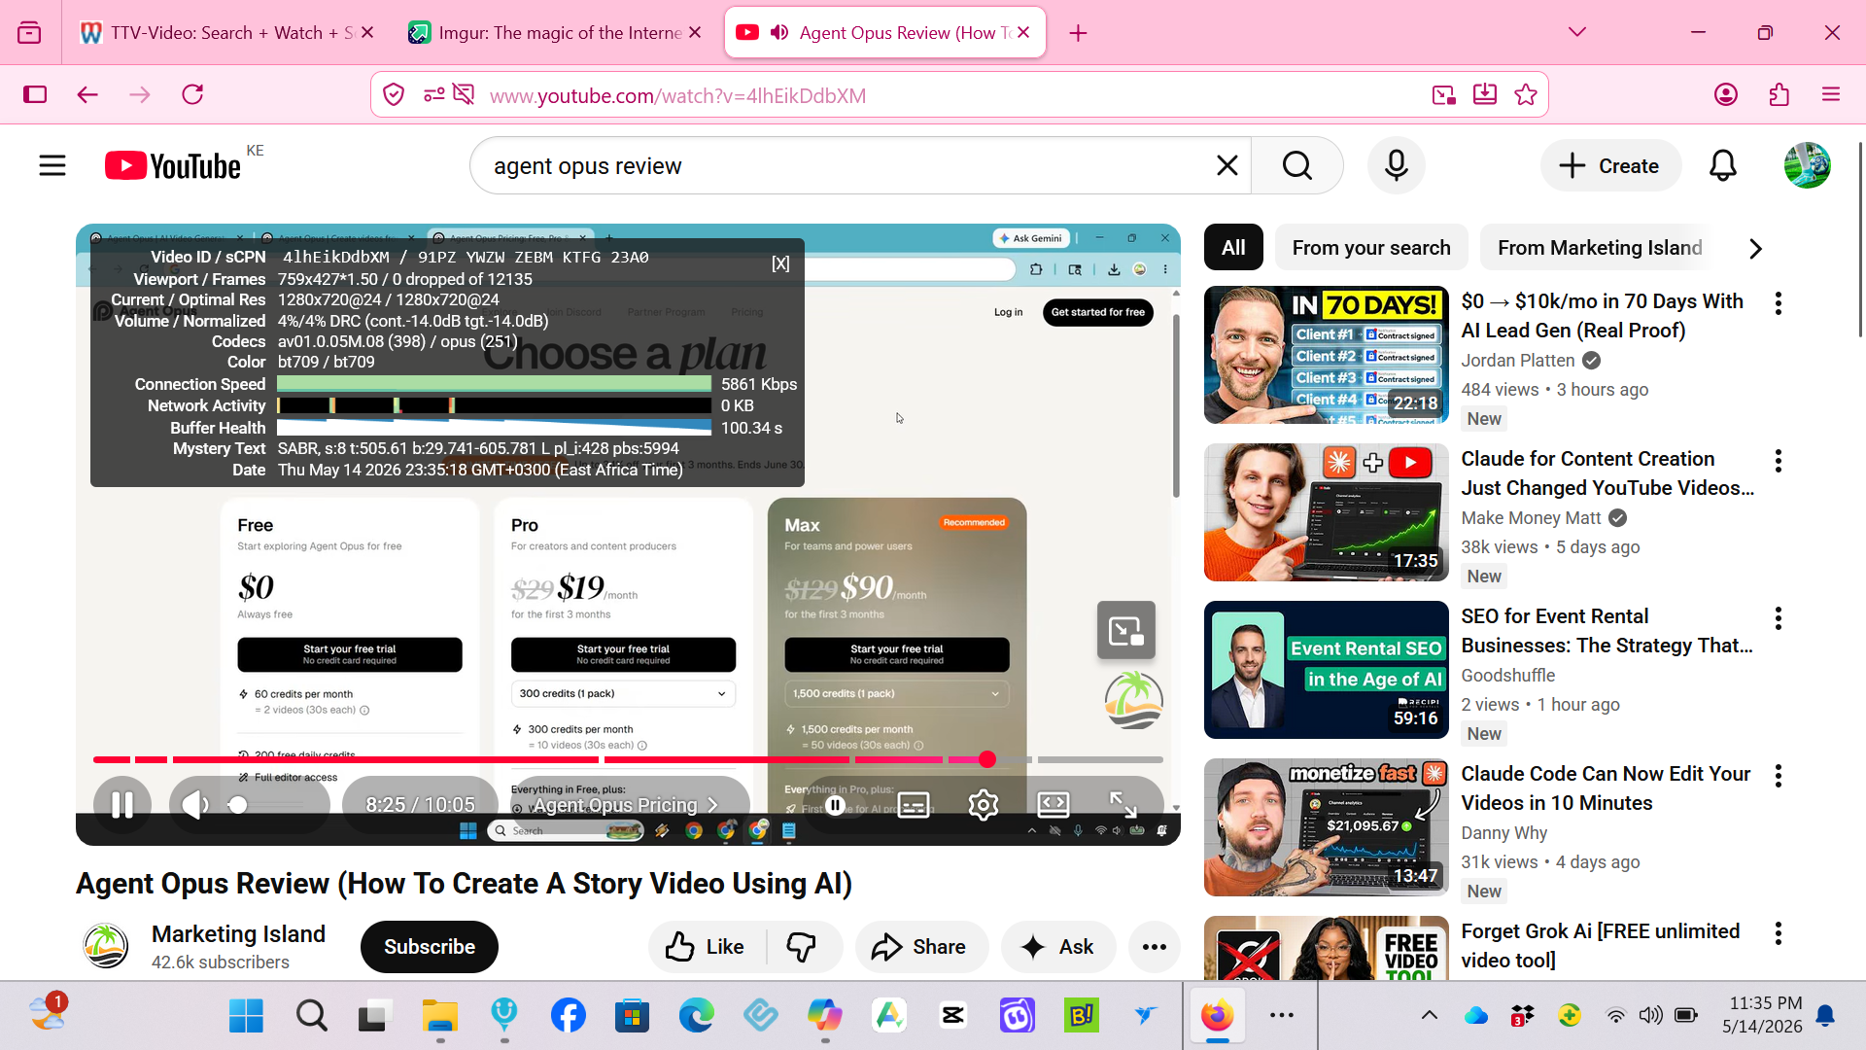Subscribe to Marketing Island

(430, 947)
